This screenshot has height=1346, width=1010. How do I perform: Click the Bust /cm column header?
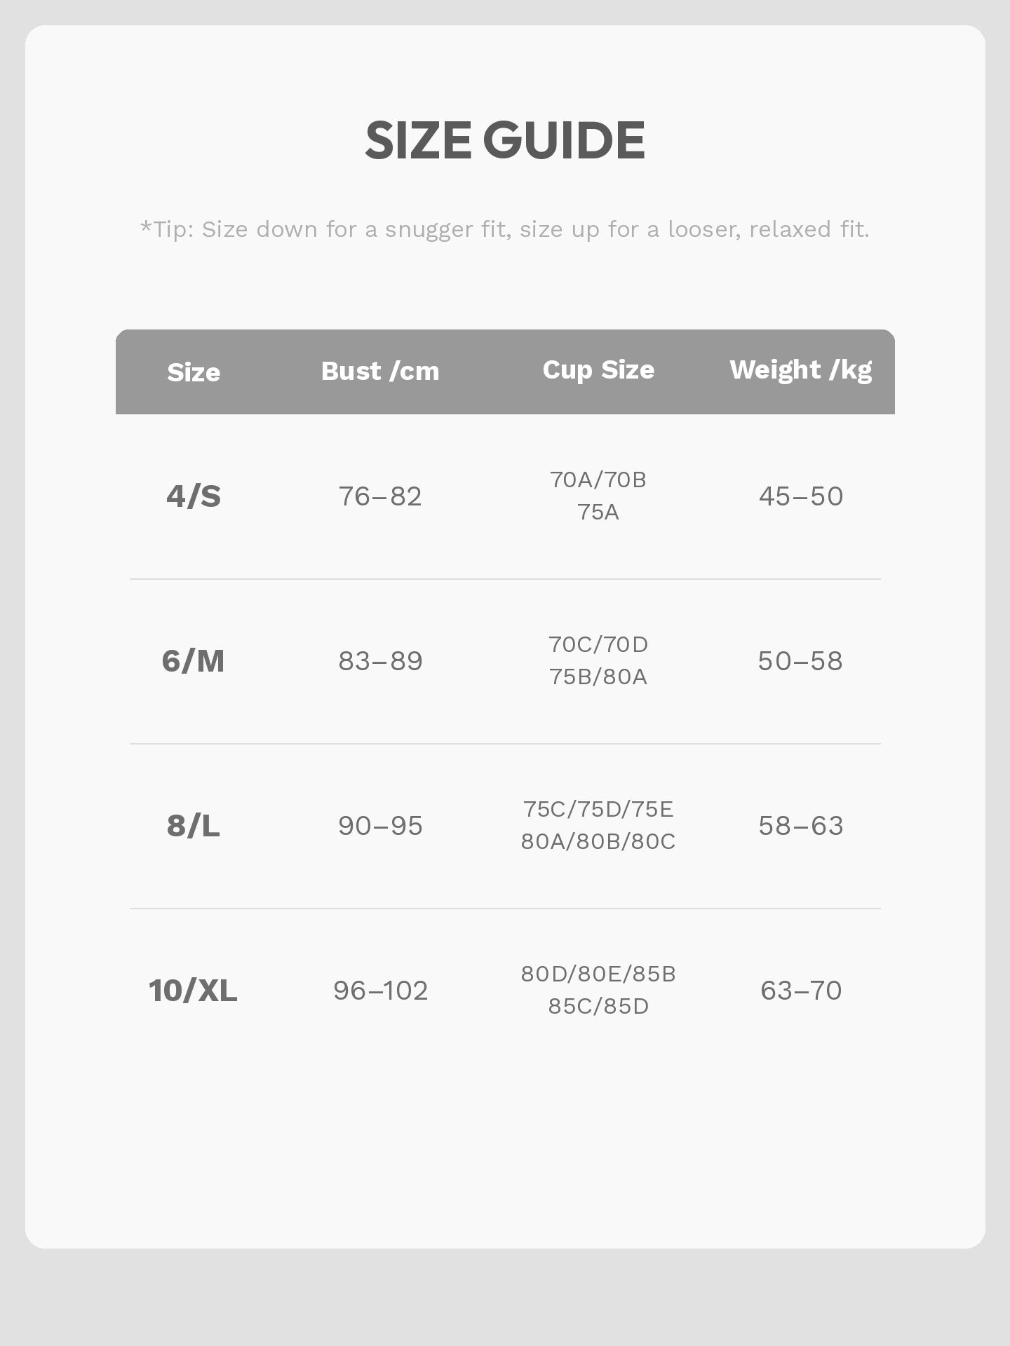click(x=380, y=371)
